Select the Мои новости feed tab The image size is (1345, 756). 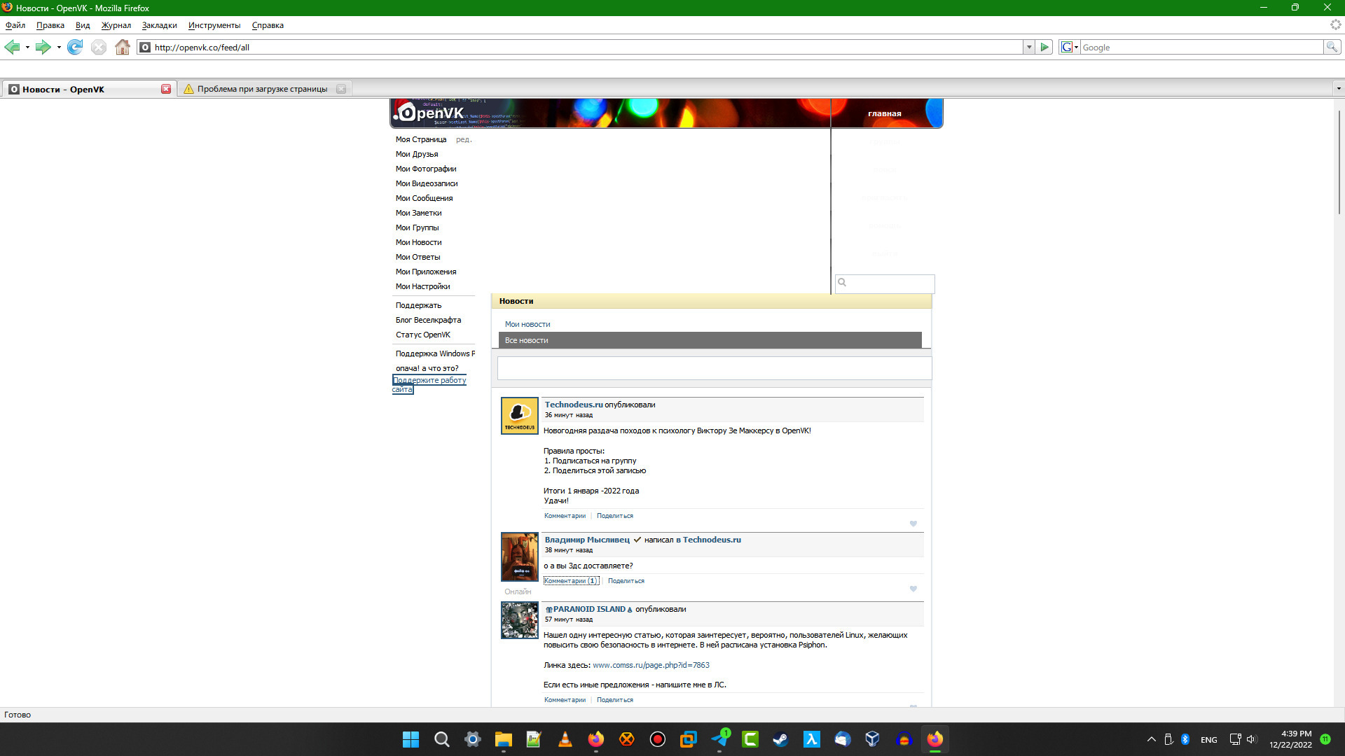[x=527, y=324]
